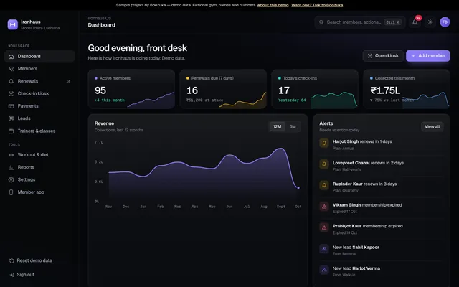Open New lead Sahil Kapoor alert
Image resolution: width=459 pixels, height=287 pixels.
[381, 250]
